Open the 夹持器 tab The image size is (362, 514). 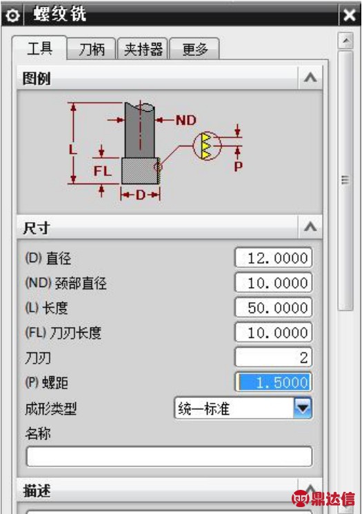(x=143, y=49)
